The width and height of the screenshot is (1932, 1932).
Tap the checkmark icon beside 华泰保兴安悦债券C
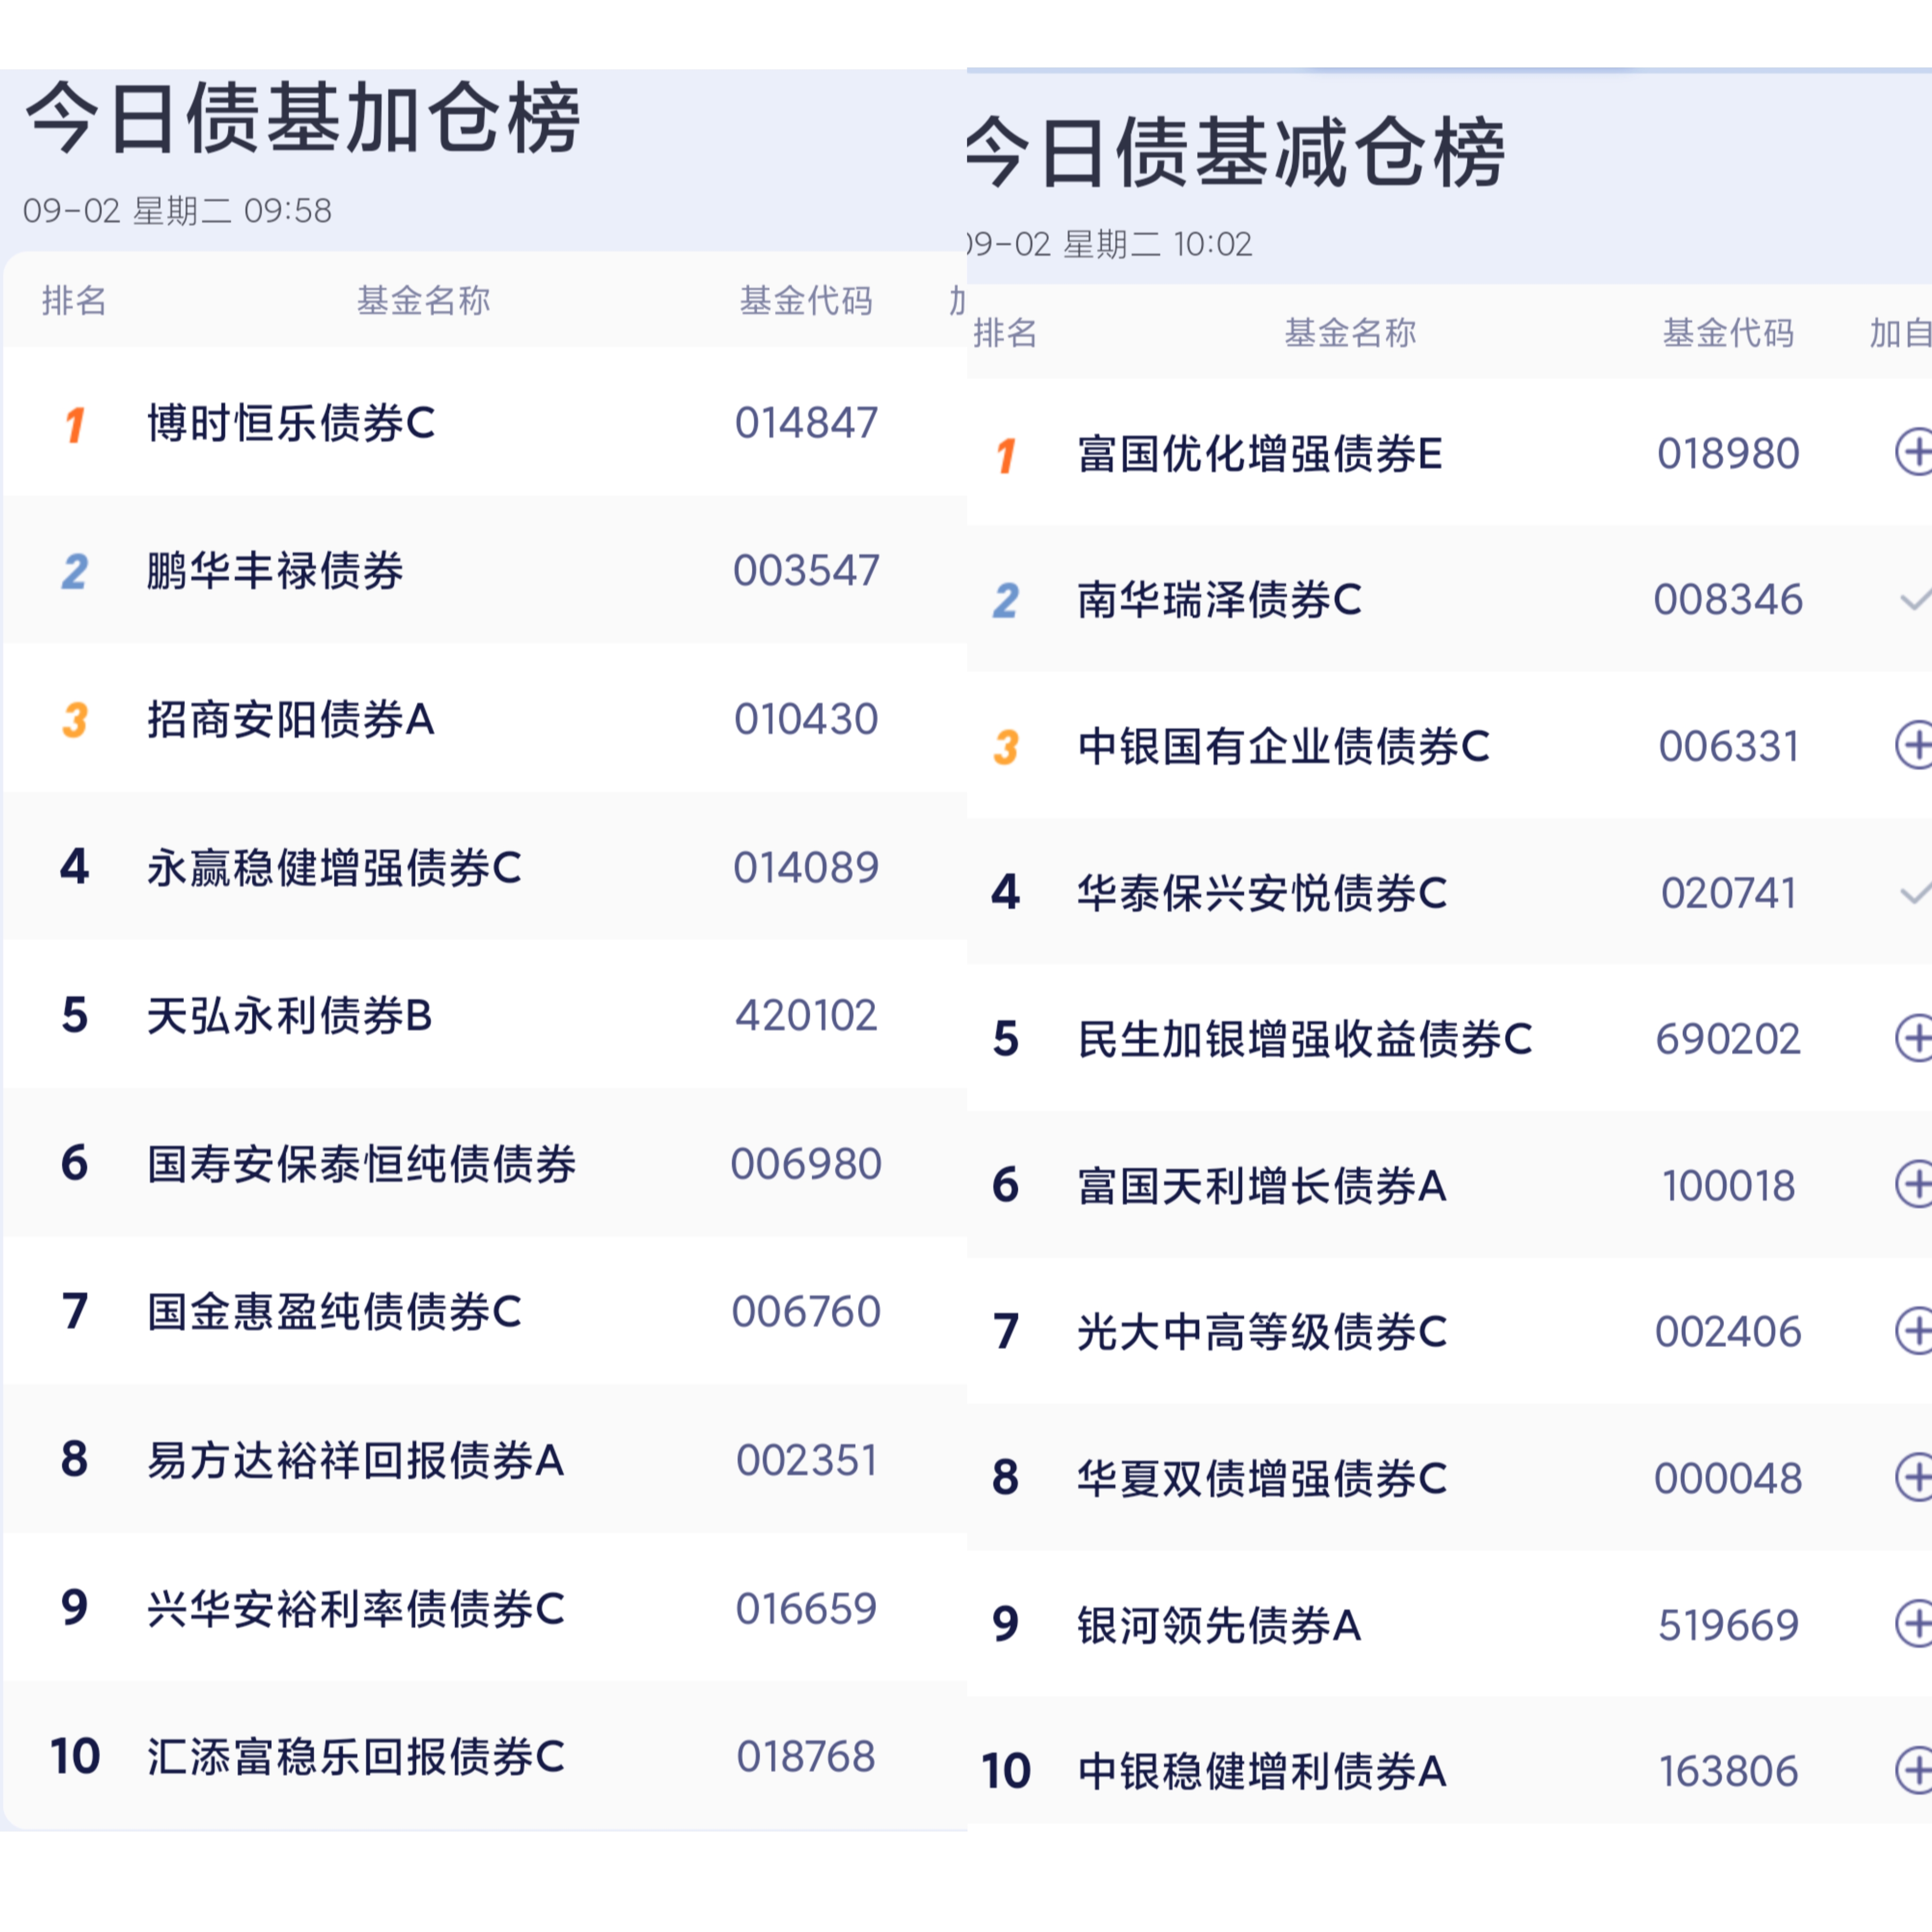1915,893
